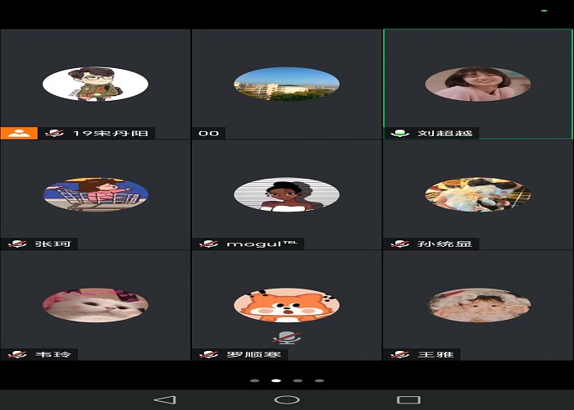Viewport: 574px width, 410px height.
Task: Tap the orange host icon beside 19宋丹阳
Action: 19,133
